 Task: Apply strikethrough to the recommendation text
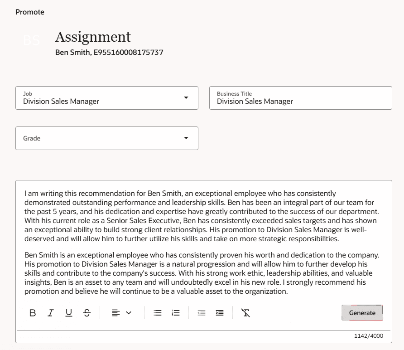pyautogui.click(x=87, y=312)
